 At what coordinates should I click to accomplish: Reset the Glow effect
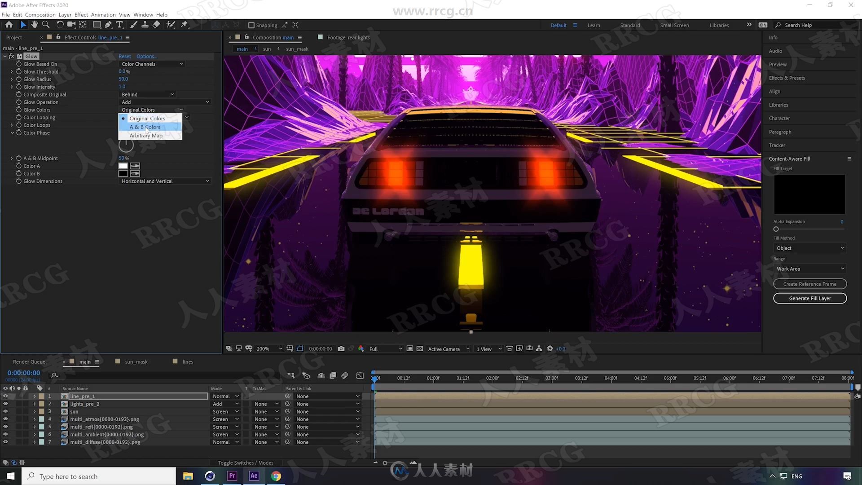tap(125, 57)
